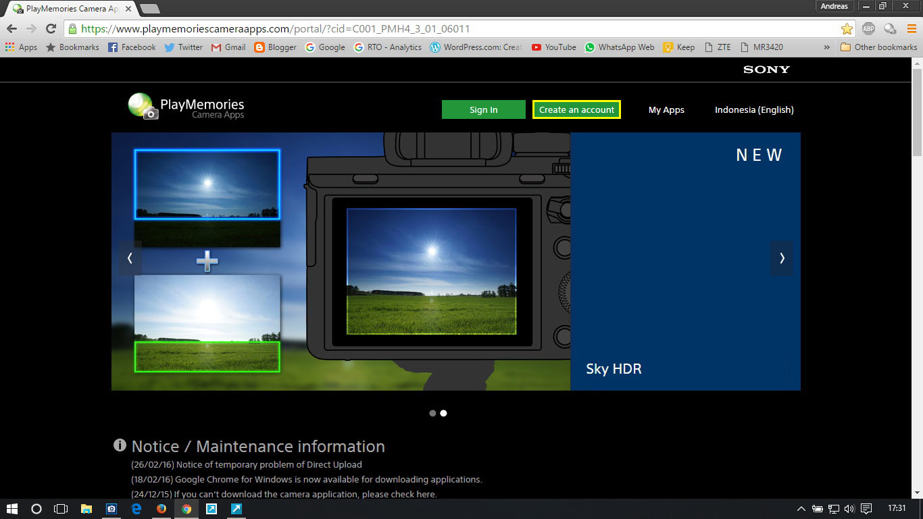Click the green Sign In button
923x519 pixels.
[484, 109]
